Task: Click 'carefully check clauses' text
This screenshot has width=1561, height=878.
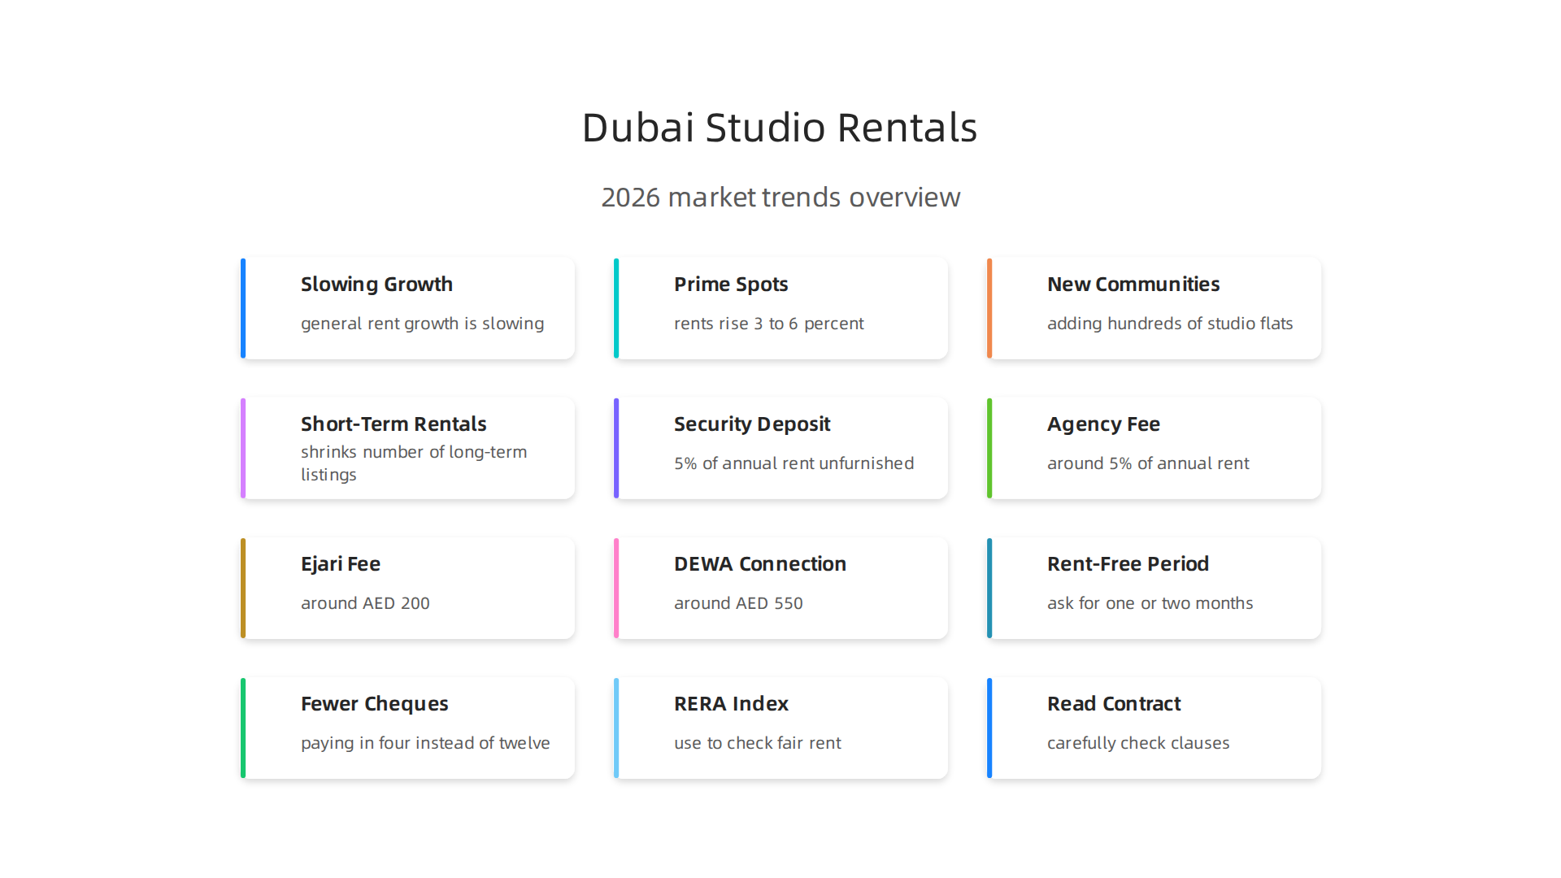Action: click(x=1138, y=743)
